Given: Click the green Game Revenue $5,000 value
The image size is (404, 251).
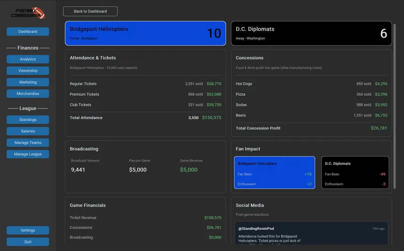Looking at the screenshot, I should tap(188, 170).
